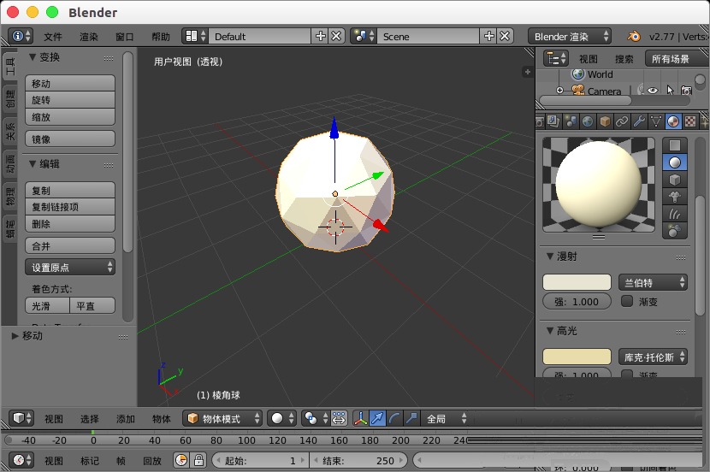Open Lambert diffuse shader dropdown
The image size is (710, 472).
(x=653, y=282)
